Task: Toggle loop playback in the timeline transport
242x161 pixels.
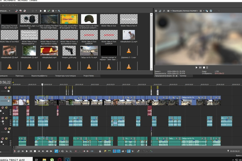Action: (19, 151)
